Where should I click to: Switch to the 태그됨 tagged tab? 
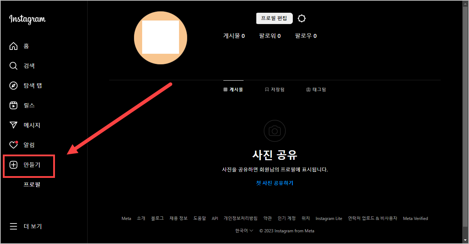(x=316, y=89)
